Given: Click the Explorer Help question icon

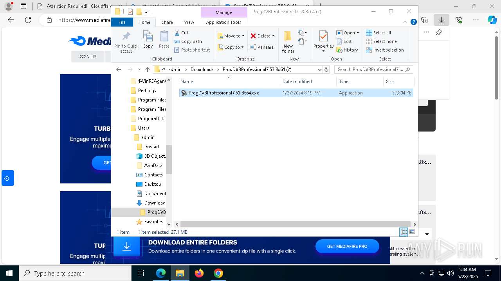Looking at the screenshot, I should pyautogui.click(x=413, y=22).
